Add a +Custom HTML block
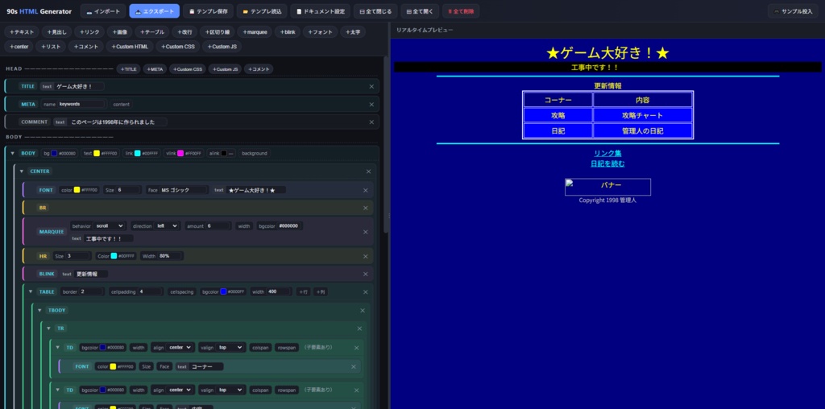The height and width of the screenshot is (409, 825). (131, 47)
